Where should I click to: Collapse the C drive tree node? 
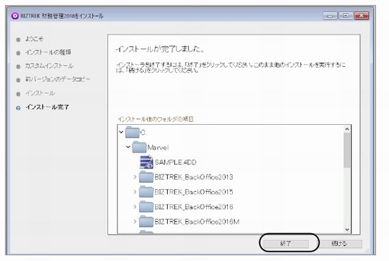[122, 132]
